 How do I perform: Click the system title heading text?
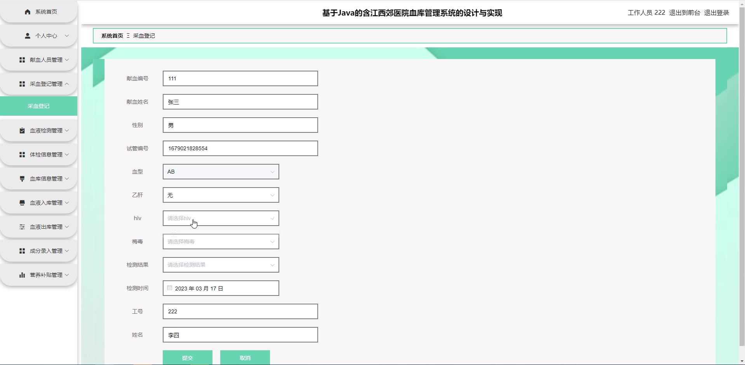pyautogui.click(x=412, y=13)
